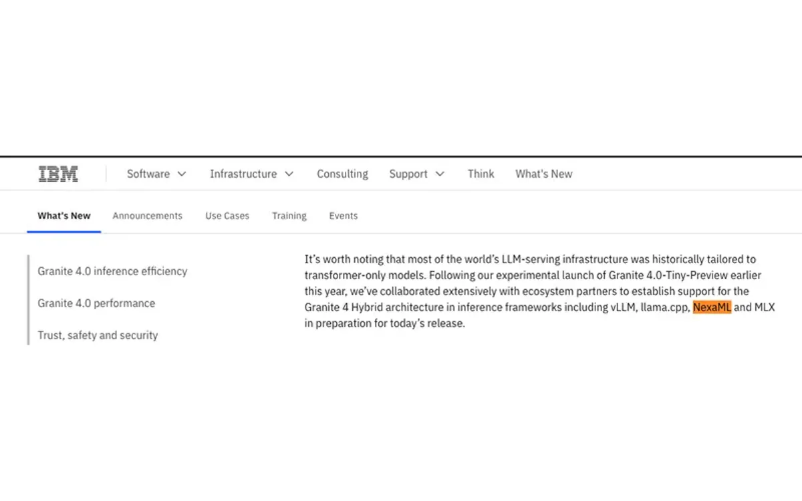Click the word llama.cpp in the paragraph
This screenshot has width=802, height=501.
(x=664, y=307)
